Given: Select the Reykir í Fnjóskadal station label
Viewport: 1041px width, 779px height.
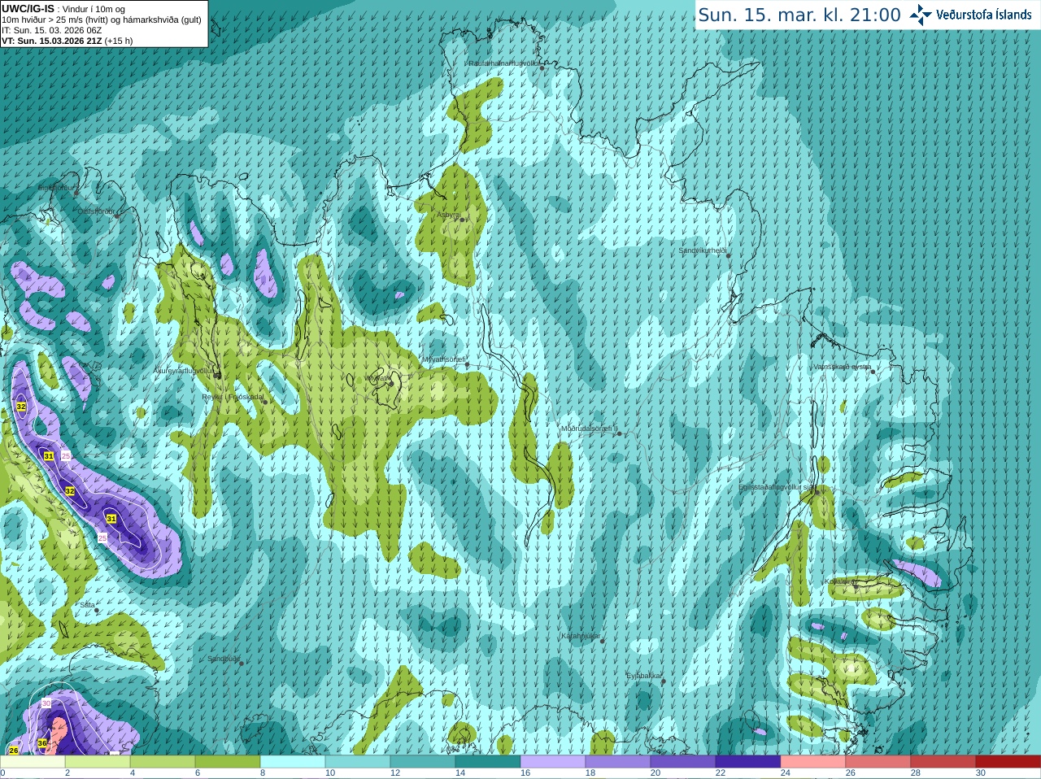Looking at the screenshot, I should click(x=233, y=397).
